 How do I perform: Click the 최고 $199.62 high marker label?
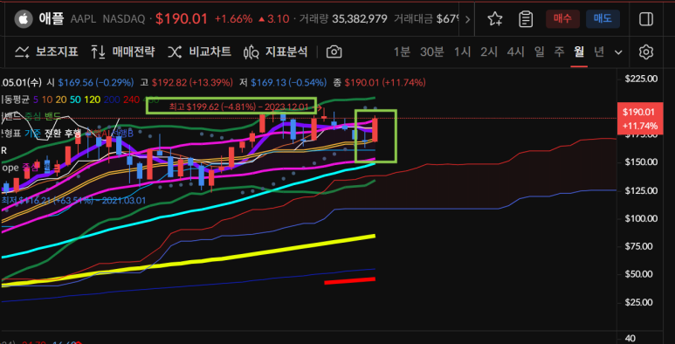238,107
